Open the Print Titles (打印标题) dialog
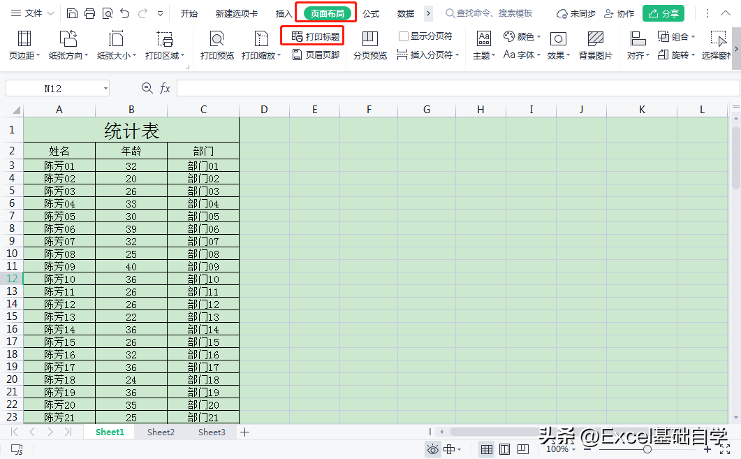This screenshot has height=459, width=741. [x=315, y=36]
